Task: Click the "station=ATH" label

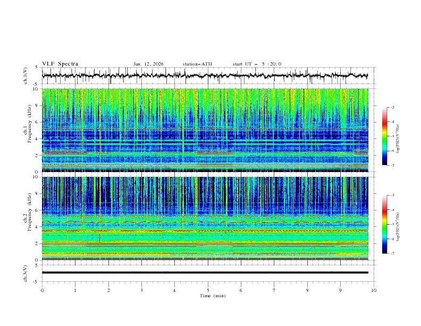Action: click(x=197, y=64)
